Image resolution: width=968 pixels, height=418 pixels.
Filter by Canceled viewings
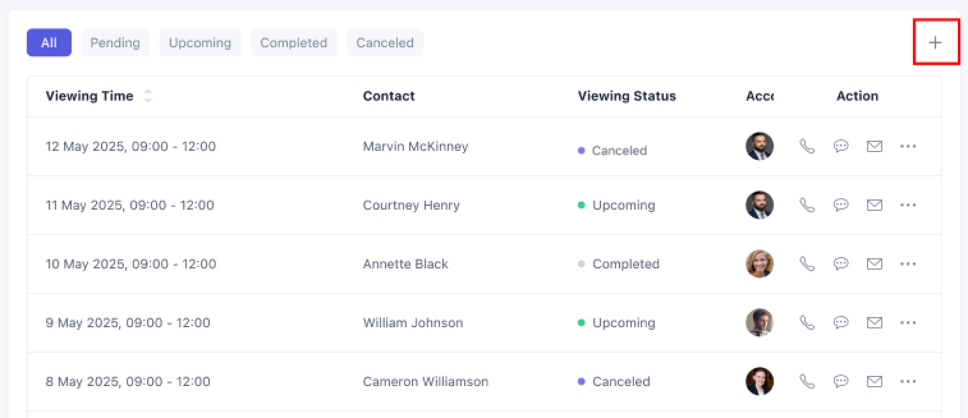[385, 43]
